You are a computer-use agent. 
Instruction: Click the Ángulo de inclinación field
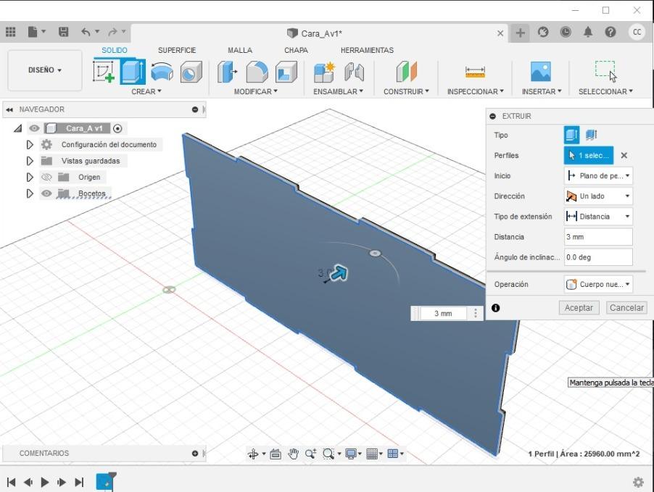pyautogui.click(x=598, y=257)
